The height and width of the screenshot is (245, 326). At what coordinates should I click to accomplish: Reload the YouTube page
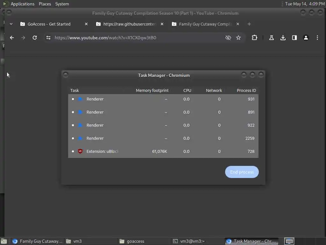click(x=35, y=38)
